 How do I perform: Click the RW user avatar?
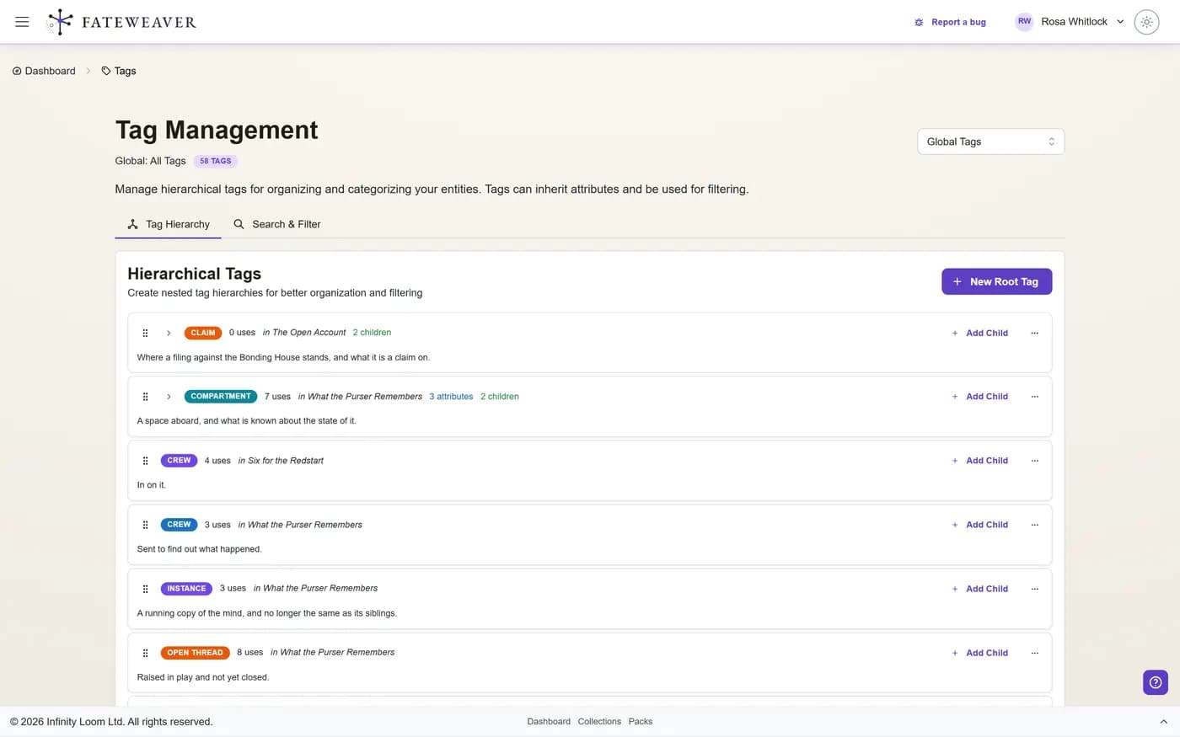coord(1024,22)
